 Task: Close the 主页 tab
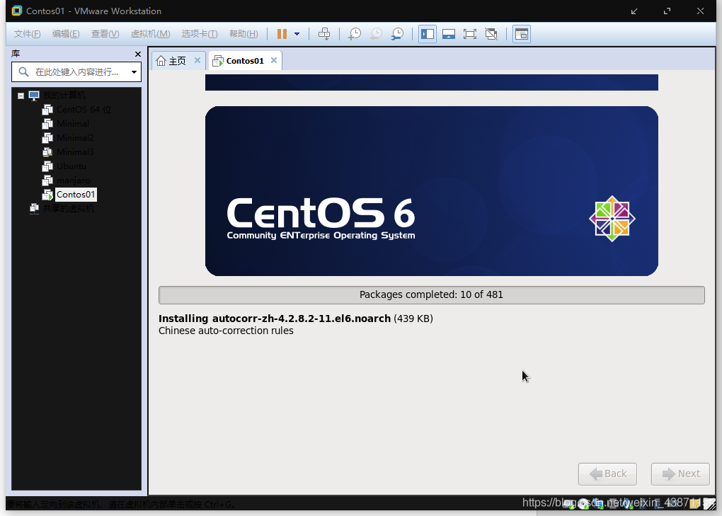197,60
